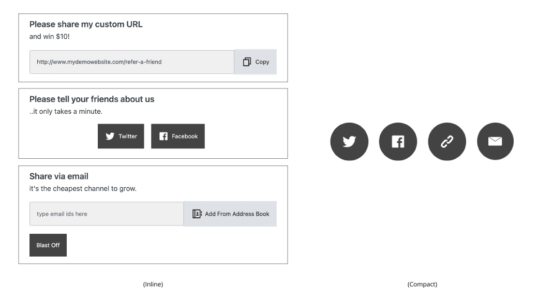The image size is (552, 300).
Task: Click the circular Twitter icon in compact view
Action: pos(349,141)
